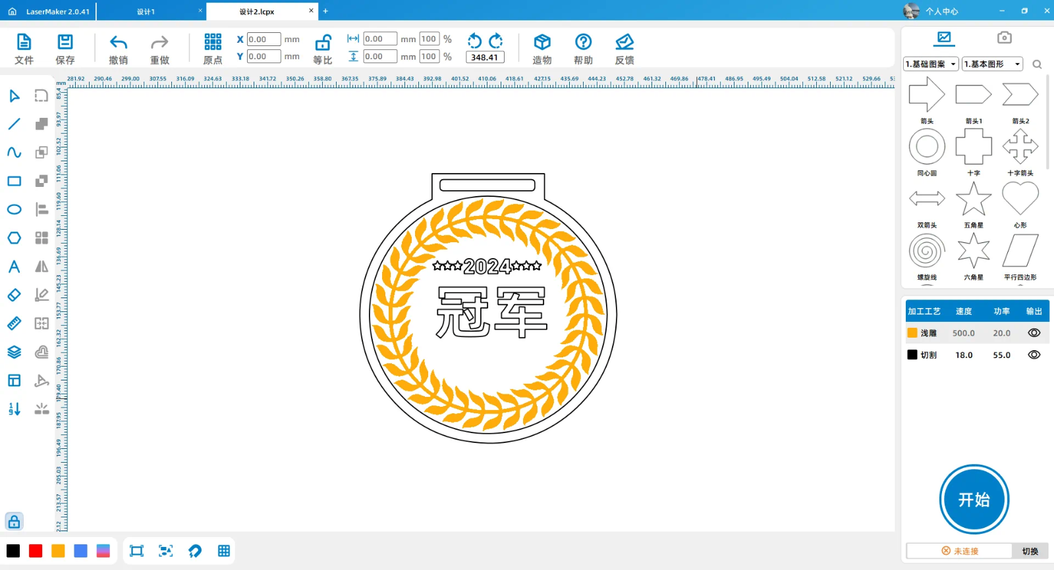Open the 造物 cube icon
This screenshot has width=1054, height=570.
click(542, 43)
